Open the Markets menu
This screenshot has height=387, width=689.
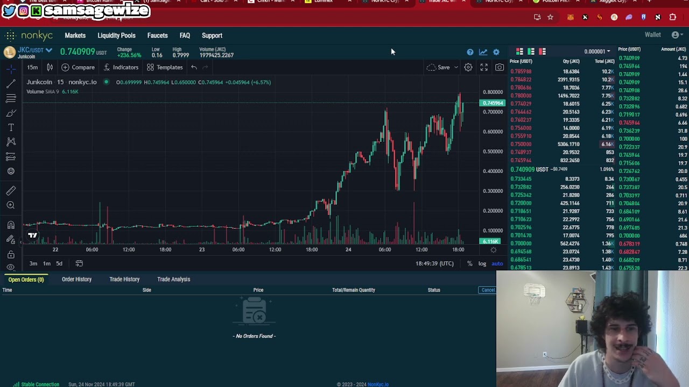coord(75,35)
